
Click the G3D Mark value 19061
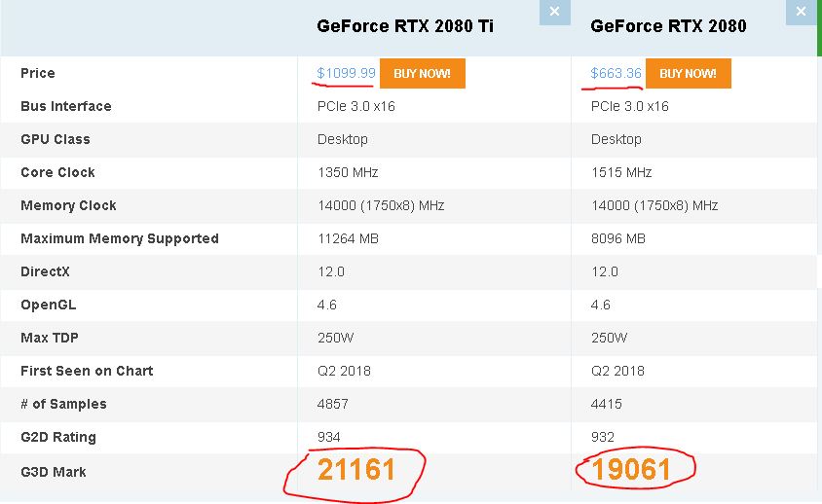coord(631,469)
